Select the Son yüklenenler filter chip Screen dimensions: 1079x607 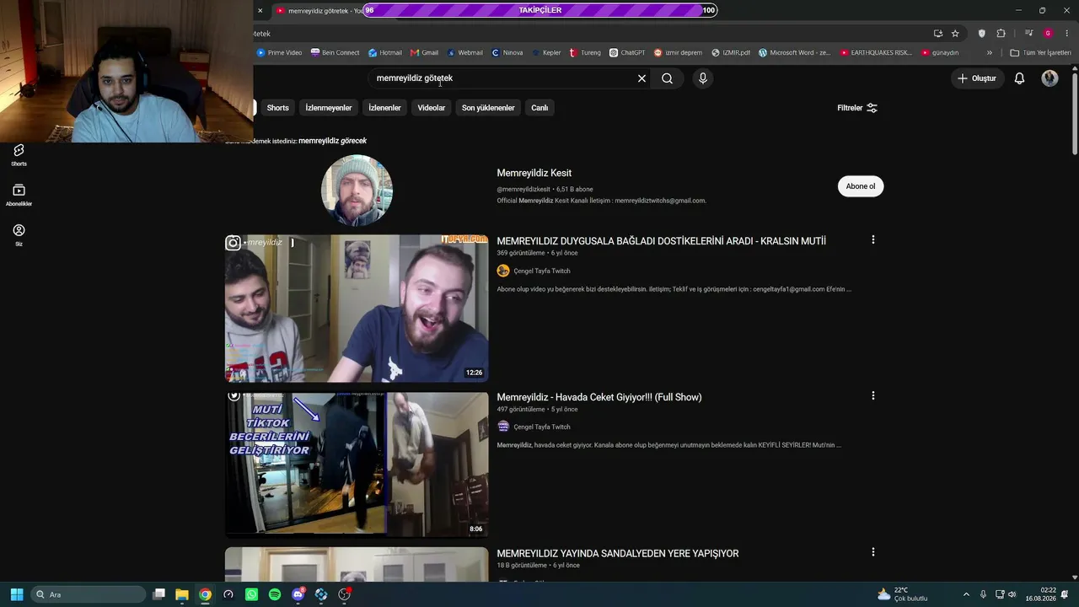click(x=488, y=108)
